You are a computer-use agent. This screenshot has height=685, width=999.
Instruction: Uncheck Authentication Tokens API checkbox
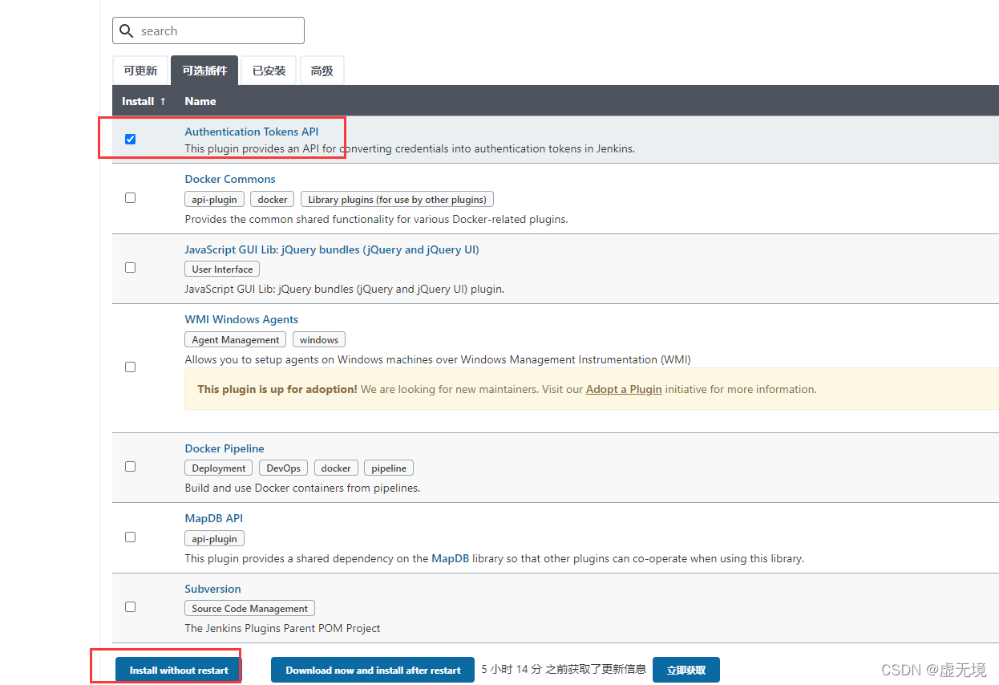pyautogui.click(x=131, y=140)
